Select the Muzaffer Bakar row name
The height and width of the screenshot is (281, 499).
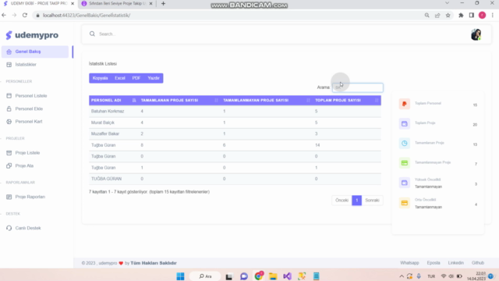click(x=105, y=133)
